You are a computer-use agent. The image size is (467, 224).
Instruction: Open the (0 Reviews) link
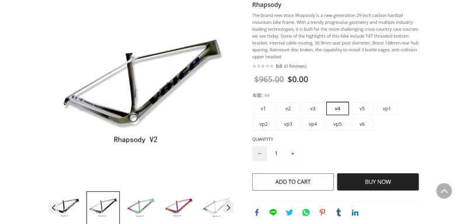click(x=295, y=66)
